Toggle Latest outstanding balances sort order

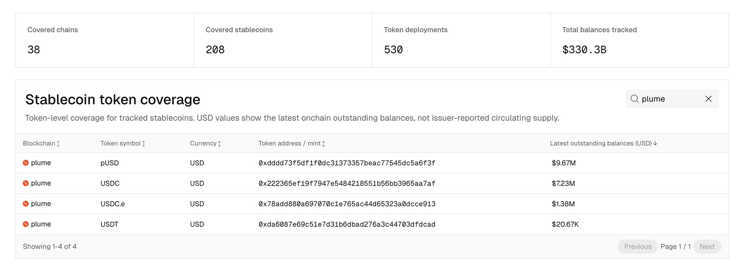603,143
